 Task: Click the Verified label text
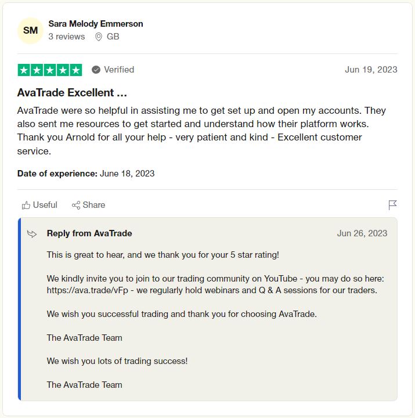click(119, 70)
